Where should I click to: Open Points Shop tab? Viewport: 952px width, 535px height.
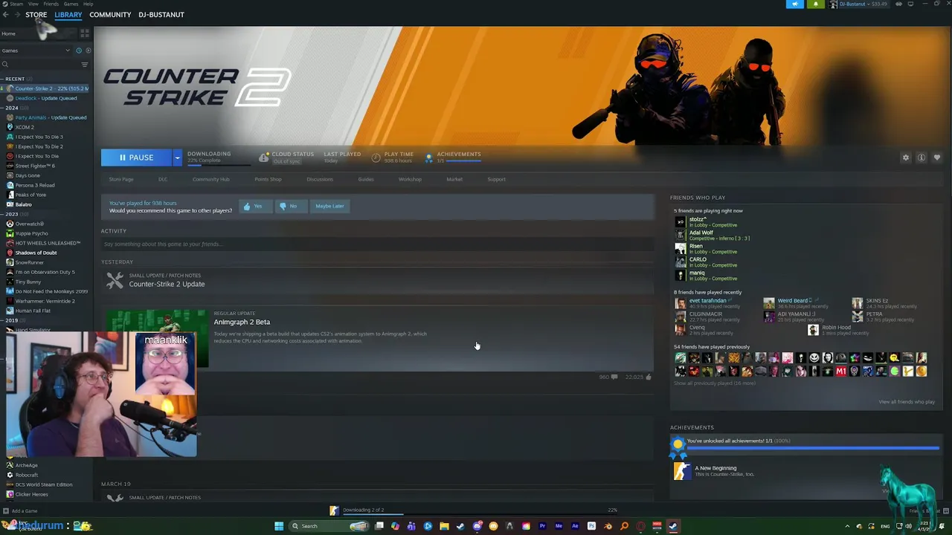(268, 179)
